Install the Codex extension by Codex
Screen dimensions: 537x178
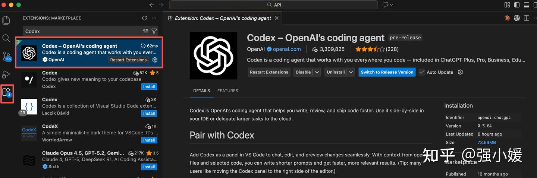149,87
